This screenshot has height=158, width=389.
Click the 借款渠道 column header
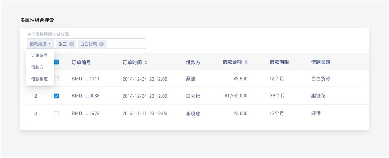click(320, 62)
